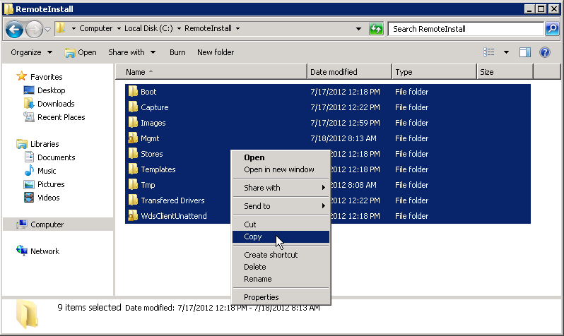Choose Copy from the context menu
This screenshot has height=336, width=564.
tap(253, 237)
